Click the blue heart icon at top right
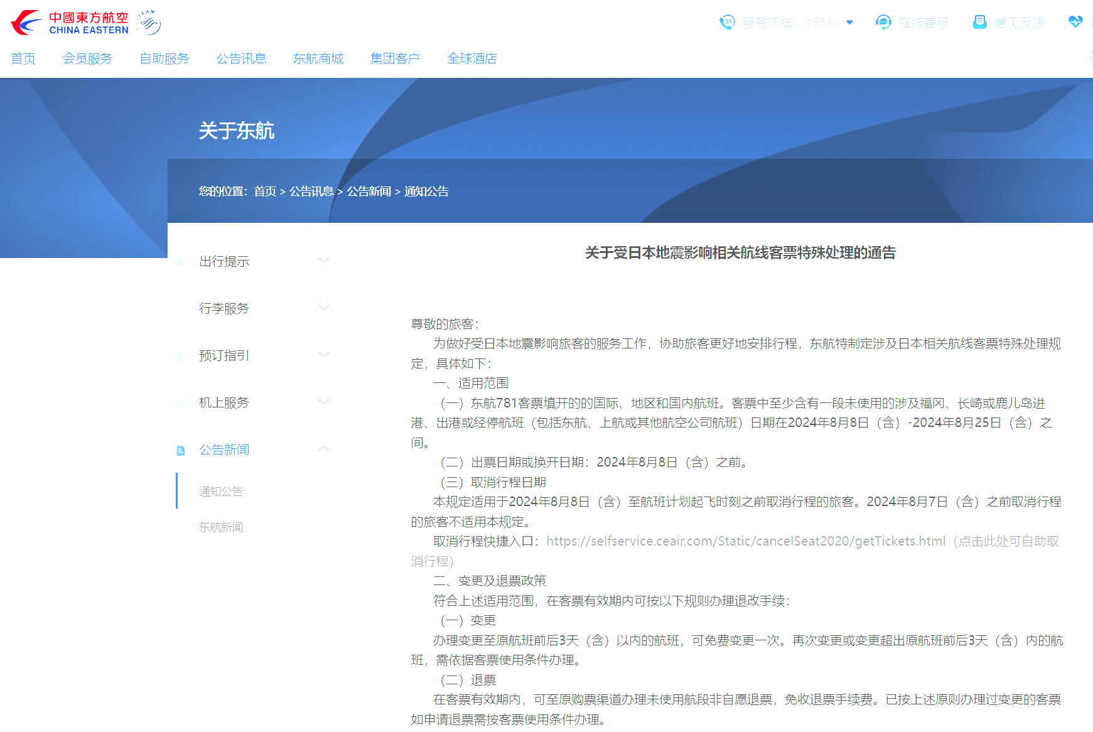 (1076, 21)
